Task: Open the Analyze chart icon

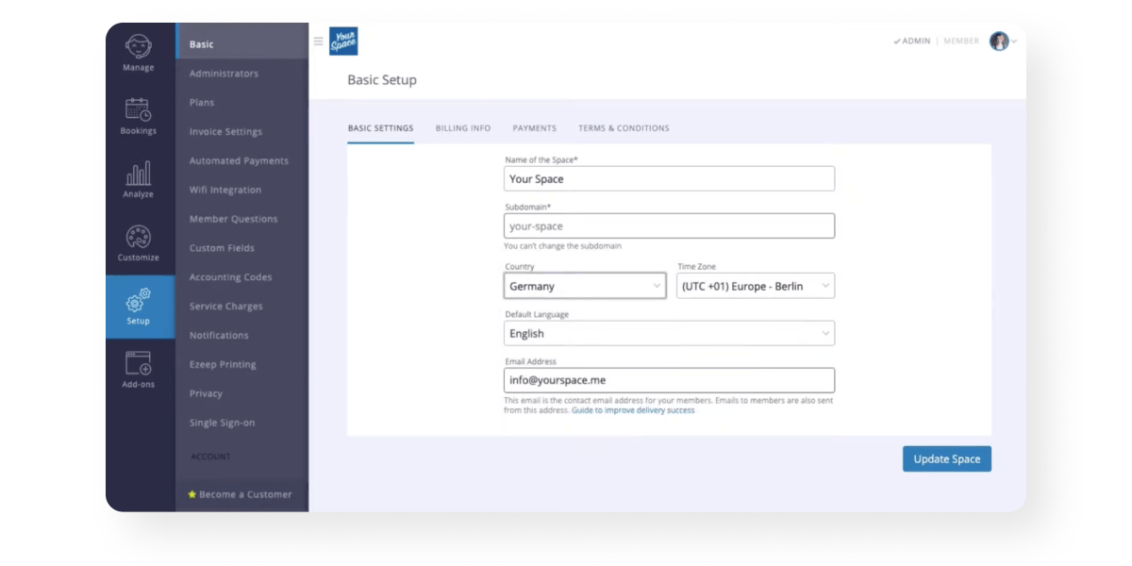Action: tap(139, 174)
